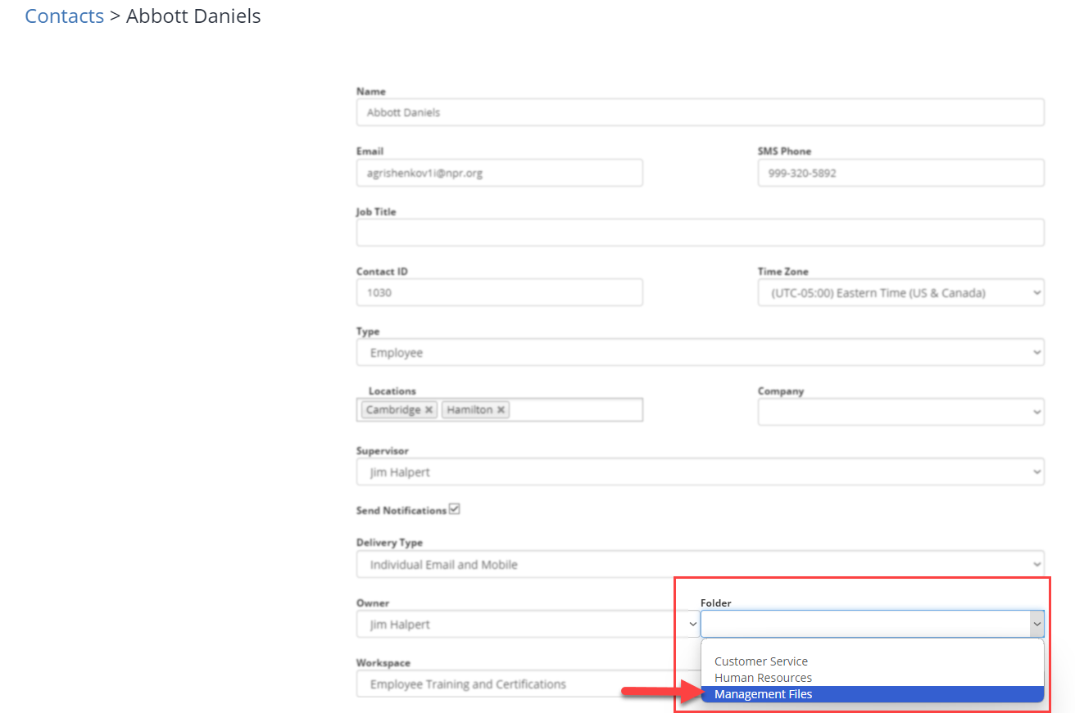Open the Type dropdown showing Employee
Screen dimensions: 1075x713
point(700,353)
